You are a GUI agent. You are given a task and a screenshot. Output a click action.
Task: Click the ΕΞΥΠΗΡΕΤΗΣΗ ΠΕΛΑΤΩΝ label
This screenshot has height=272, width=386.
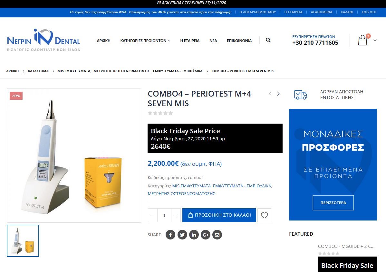(314, 37)
